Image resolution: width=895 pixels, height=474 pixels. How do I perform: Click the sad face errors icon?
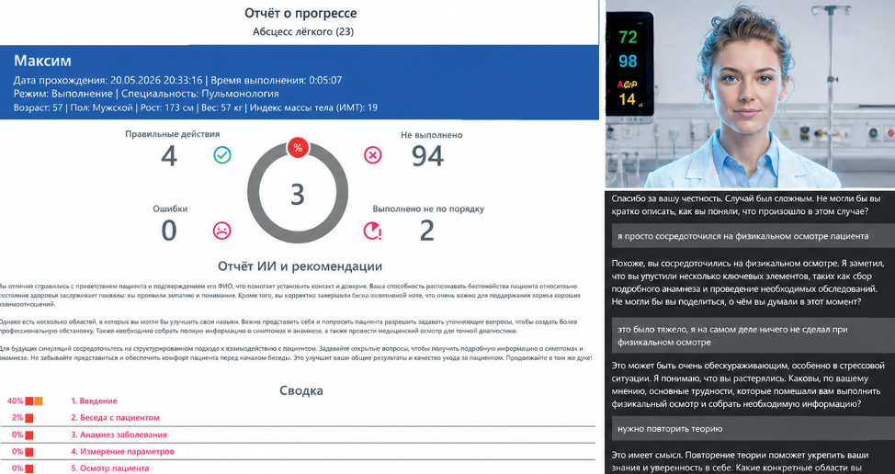[x=221, y=230]
